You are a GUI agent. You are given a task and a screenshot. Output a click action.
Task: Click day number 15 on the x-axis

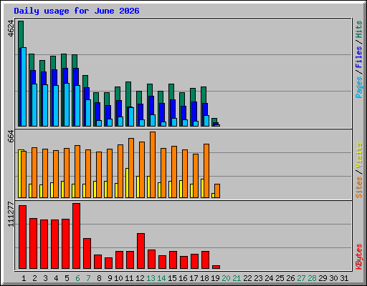click(172, 278)
